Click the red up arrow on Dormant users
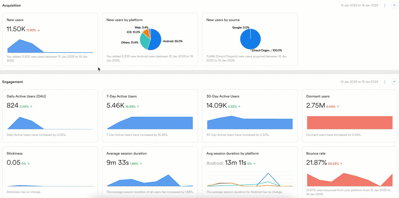Image resolution: width=399 pixels, height=198 pixels. [338, 107]
